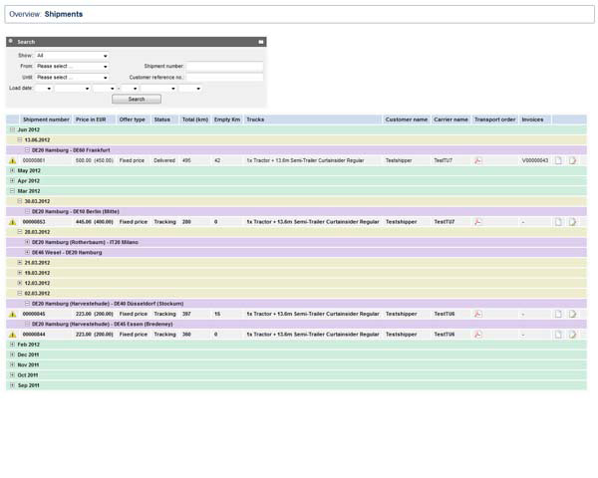Viewport: 598px width, 478px height.
Task: Expand the DE46 Wesel - DE20 Hamburg route
Action: [x=27, y=252]
